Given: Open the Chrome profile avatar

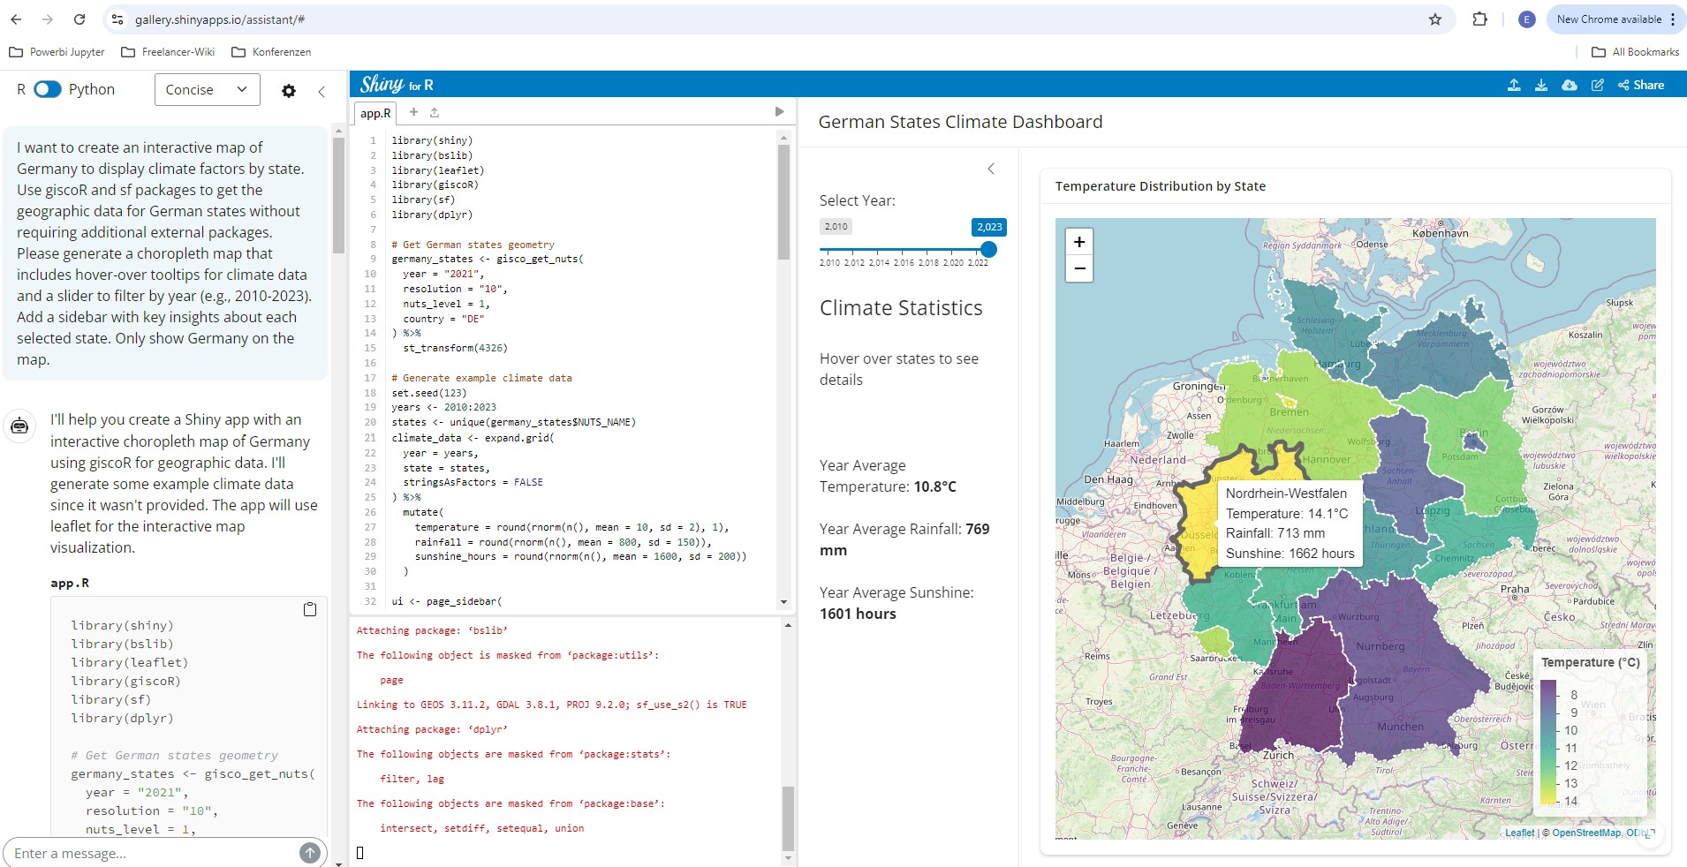Looking at the screenshot, I should click(x=1526, y=19).
